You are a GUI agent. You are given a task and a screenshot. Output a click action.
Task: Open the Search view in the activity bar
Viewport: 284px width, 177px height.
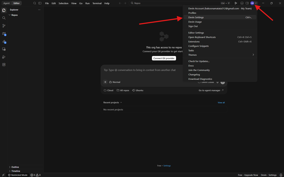pos(4,18)
